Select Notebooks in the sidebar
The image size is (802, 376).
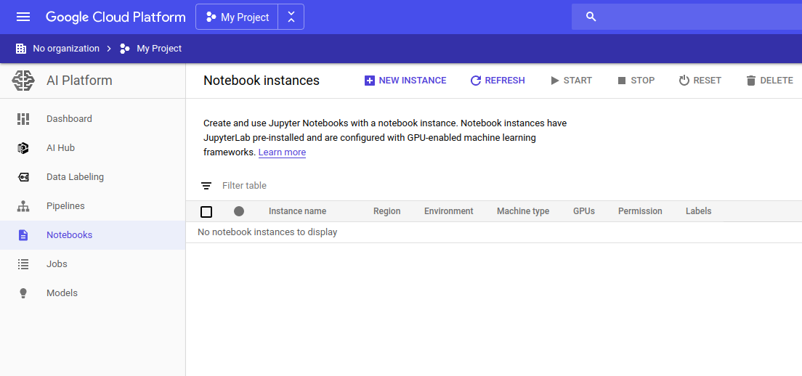coord(70,235)
